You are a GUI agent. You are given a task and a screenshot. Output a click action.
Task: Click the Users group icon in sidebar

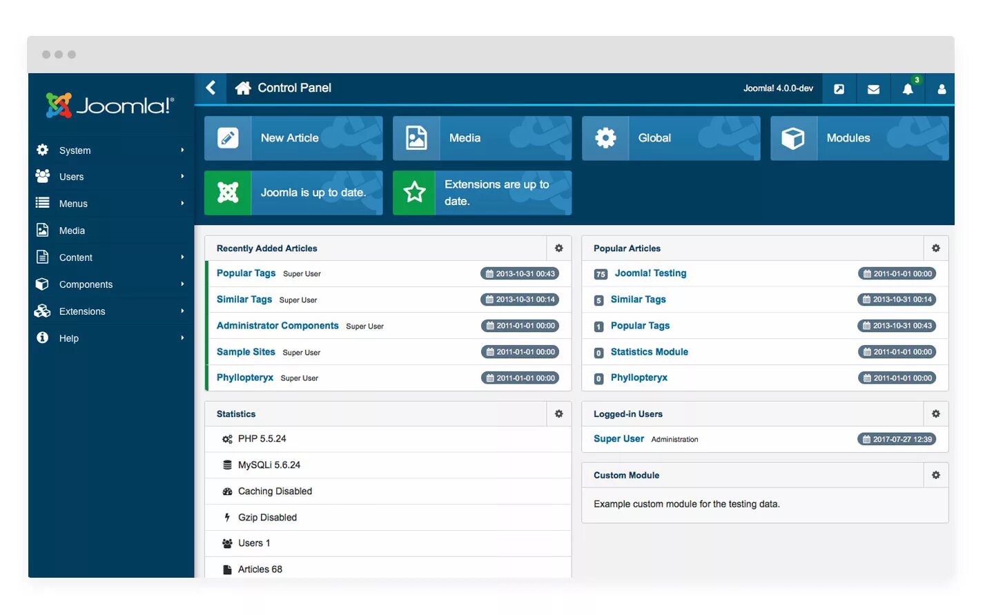(42, 176)
